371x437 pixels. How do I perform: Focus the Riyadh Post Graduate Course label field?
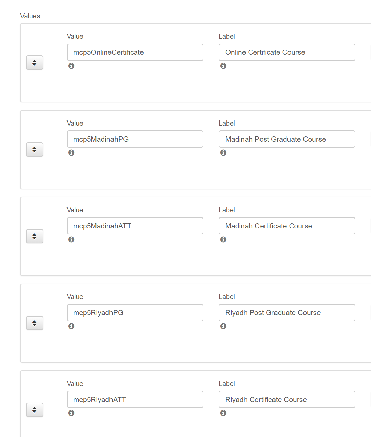pyautogui.click(x=287, y=313)
